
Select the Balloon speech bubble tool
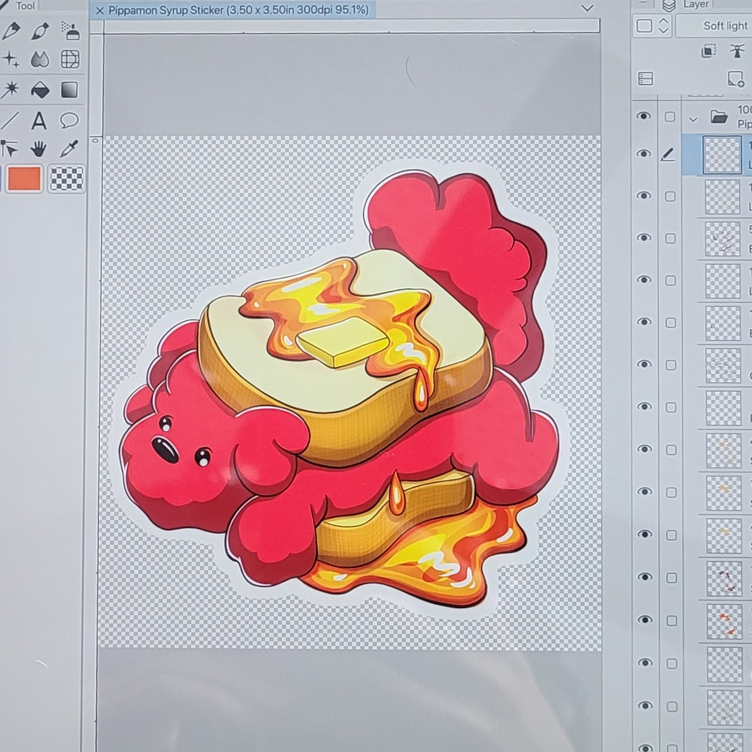tap(69, 120)
